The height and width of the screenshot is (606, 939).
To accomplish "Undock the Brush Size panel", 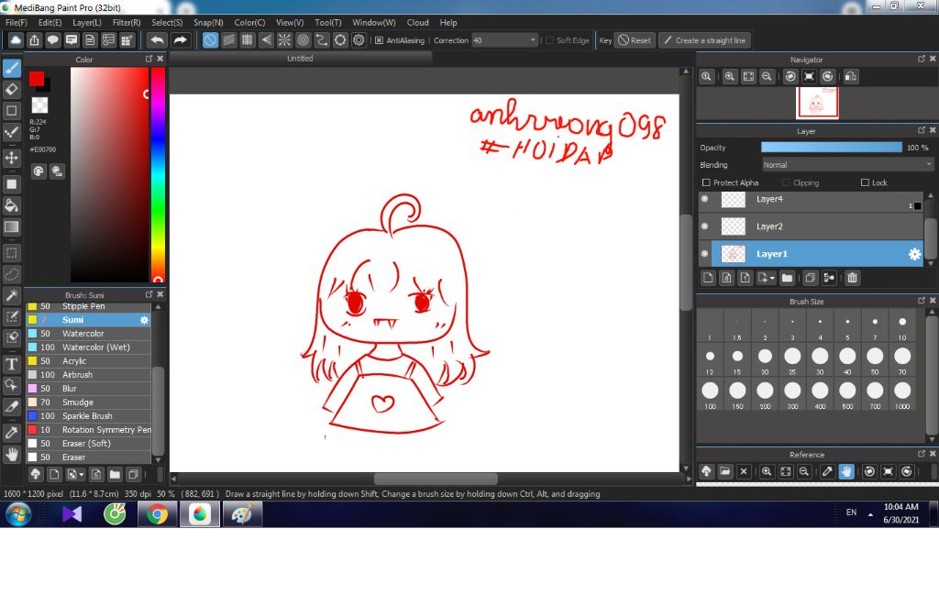I will 922,301.
